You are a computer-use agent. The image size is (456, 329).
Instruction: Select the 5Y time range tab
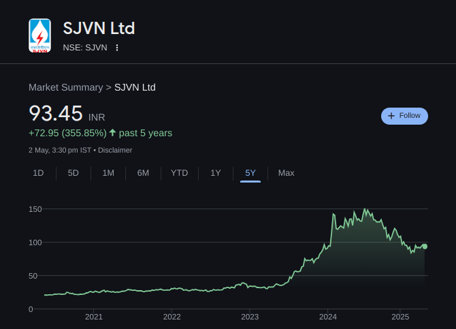(x=250, y=173)
